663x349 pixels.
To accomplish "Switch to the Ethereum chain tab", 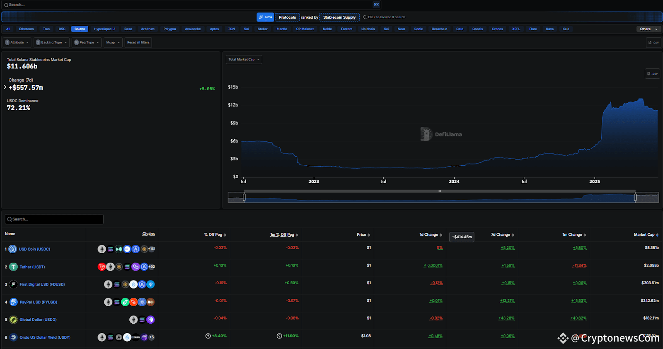I will click(x=26, y=29).
